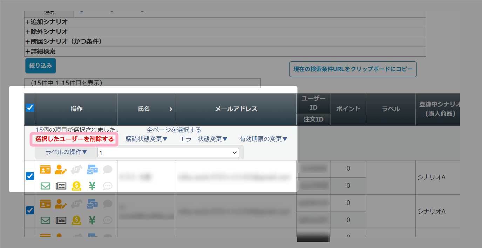The height and width of the screenshot is (248, 482).
Task: Click the yen icon in second user row
Action: click(92, 220)
